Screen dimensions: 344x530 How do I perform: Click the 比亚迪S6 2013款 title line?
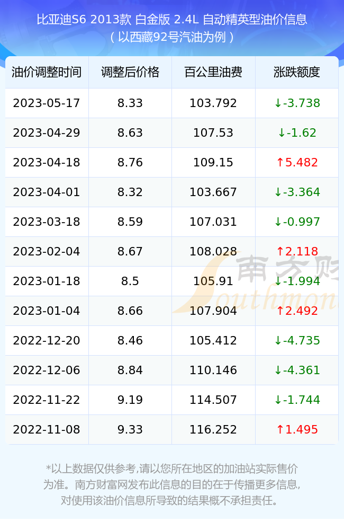click(x=172, y=20)
